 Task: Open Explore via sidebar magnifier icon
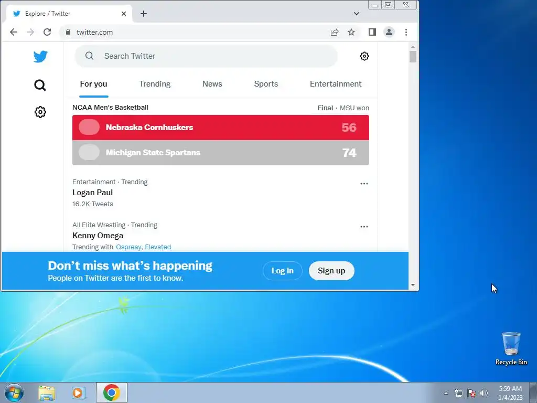tap(40, 85)
